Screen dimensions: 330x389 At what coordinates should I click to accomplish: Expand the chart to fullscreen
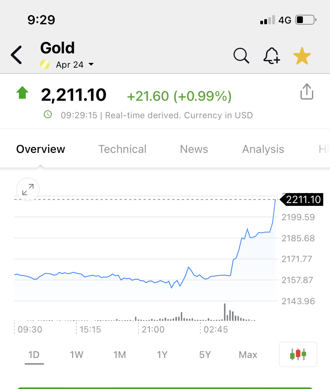click(x=28, y=190)
